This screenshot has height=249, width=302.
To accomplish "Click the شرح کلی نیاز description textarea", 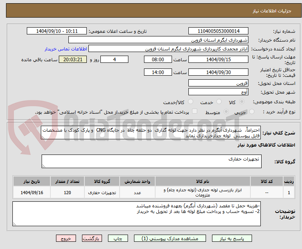I will (151, 133).
